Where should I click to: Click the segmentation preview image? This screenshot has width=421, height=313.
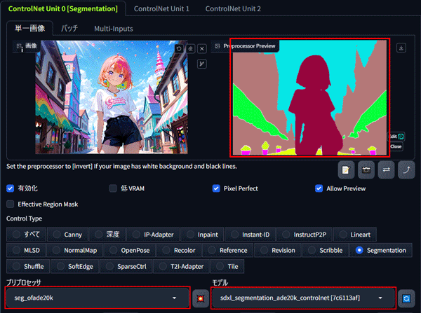[x=310, y=98]
